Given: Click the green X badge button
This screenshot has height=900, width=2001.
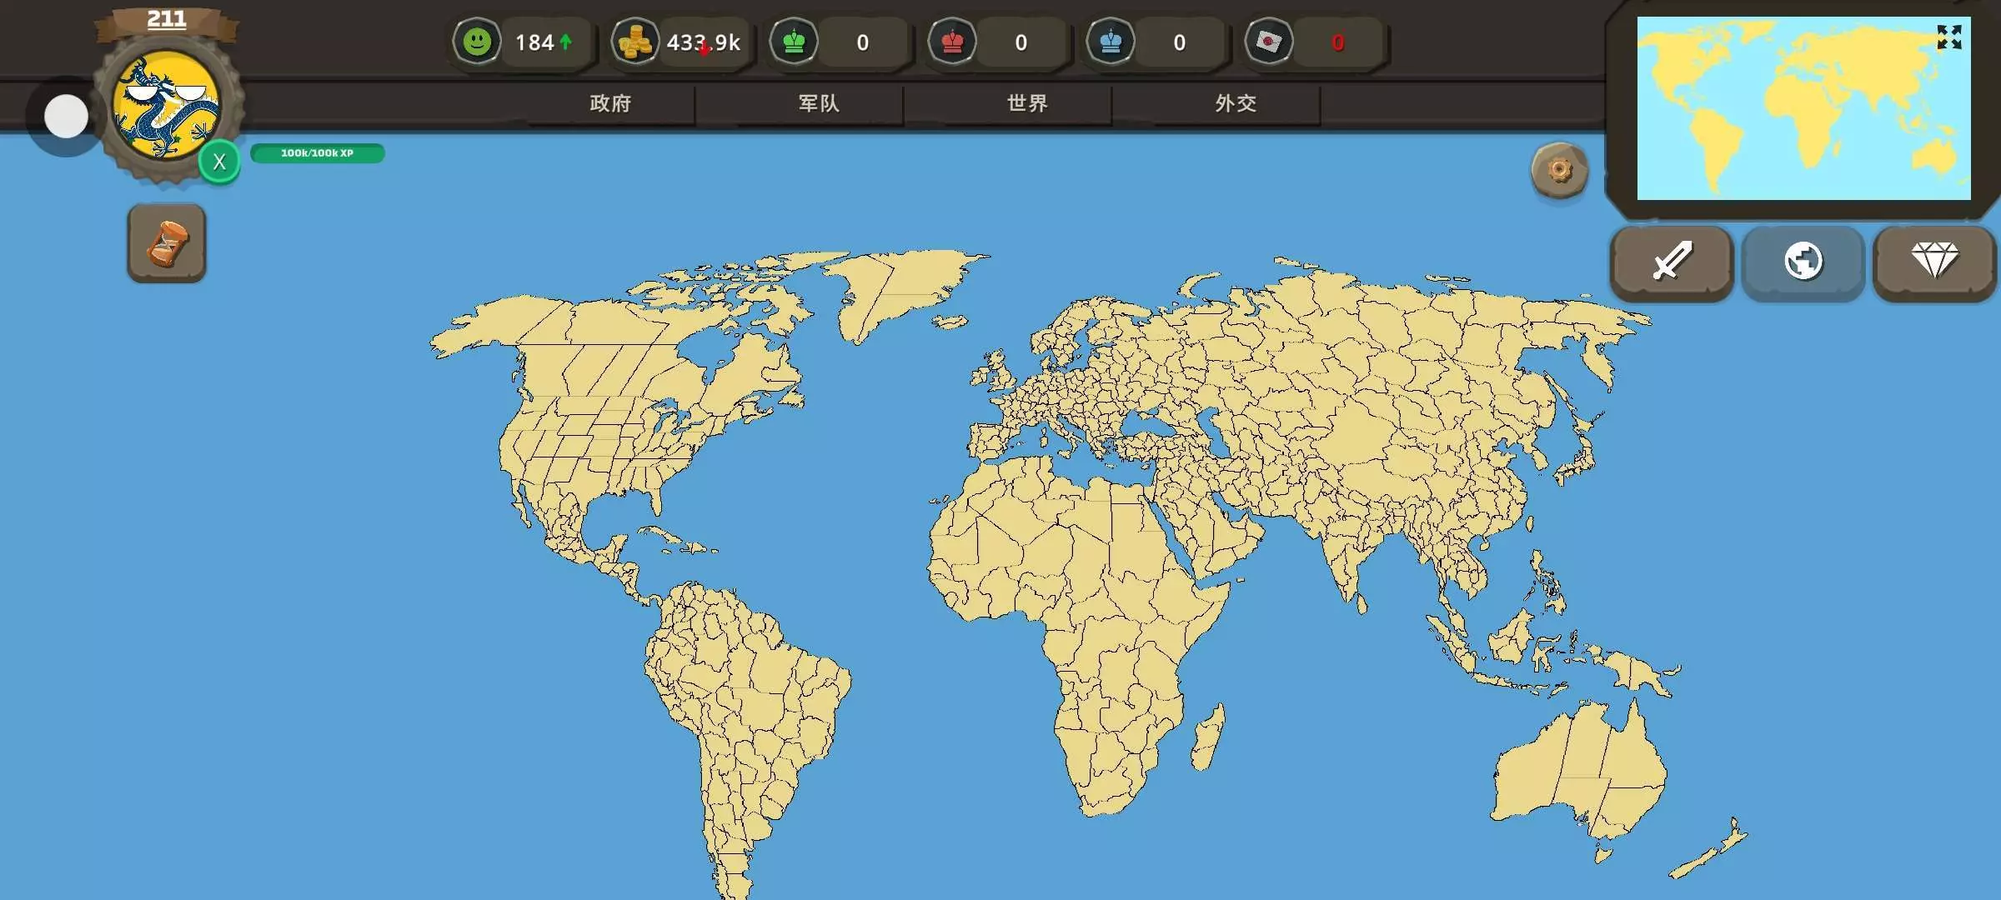Looking at the screenshot, I should pos(219,162).
